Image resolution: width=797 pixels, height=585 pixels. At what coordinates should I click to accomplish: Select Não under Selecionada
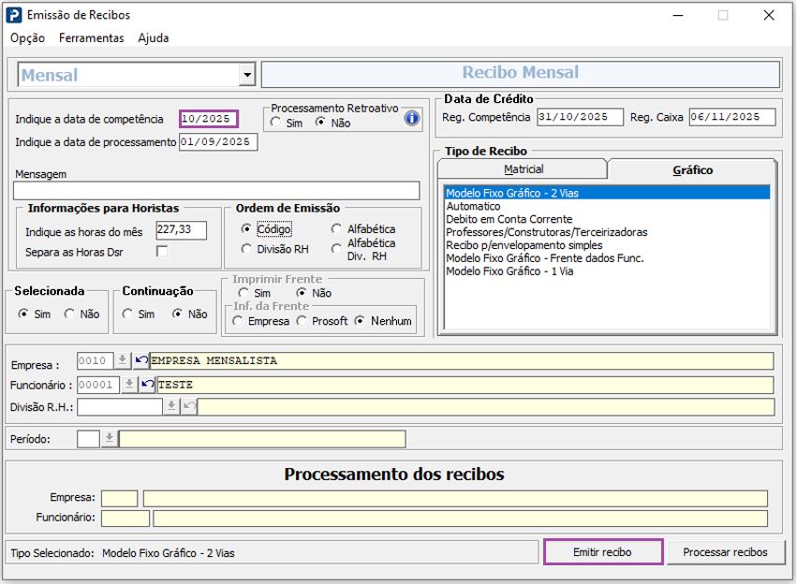click(70, 314)
